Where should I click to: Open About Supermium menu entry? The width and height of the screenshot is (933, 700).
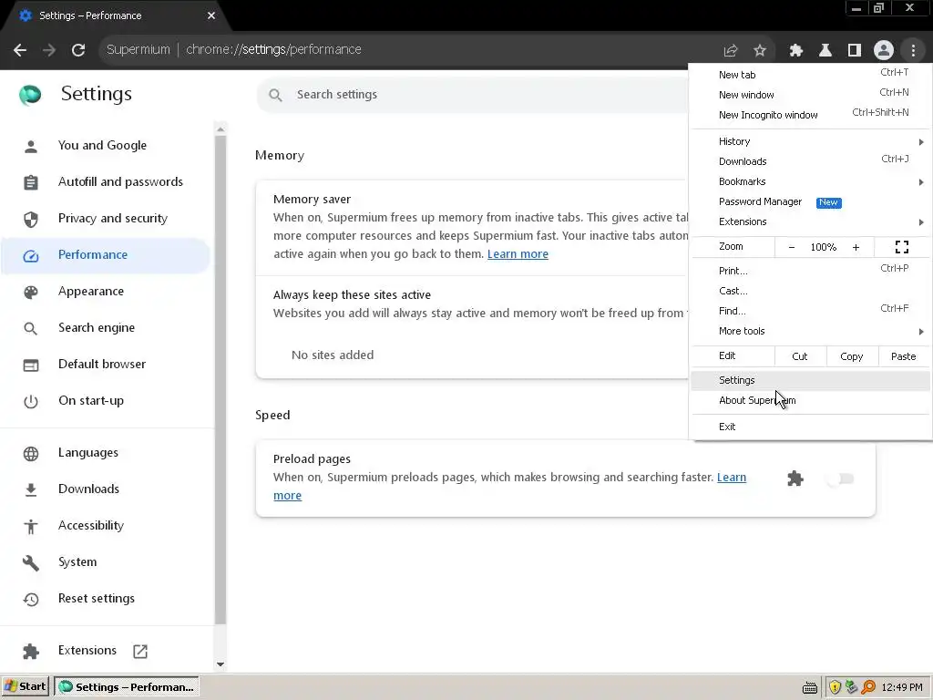point(810,401)
